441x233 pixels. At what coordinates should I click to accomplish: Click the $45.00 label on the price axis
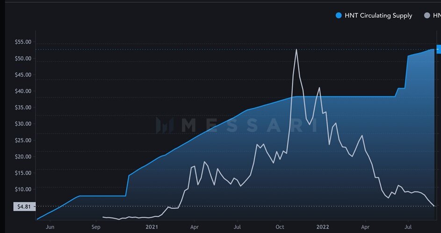tap(23, 75)
